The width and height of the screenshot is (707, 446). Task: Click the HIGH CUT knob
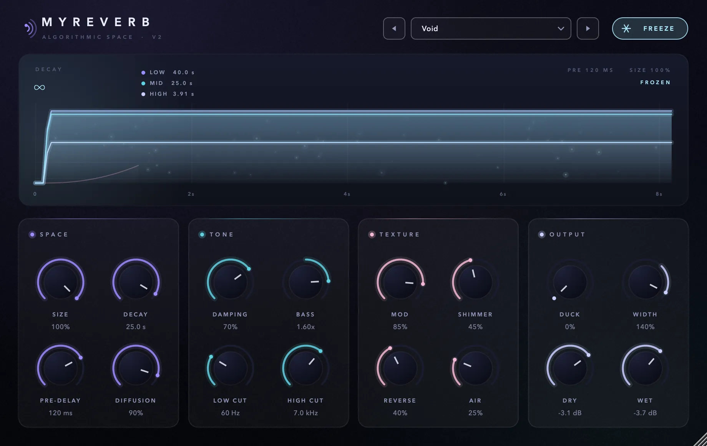(305, 368)
